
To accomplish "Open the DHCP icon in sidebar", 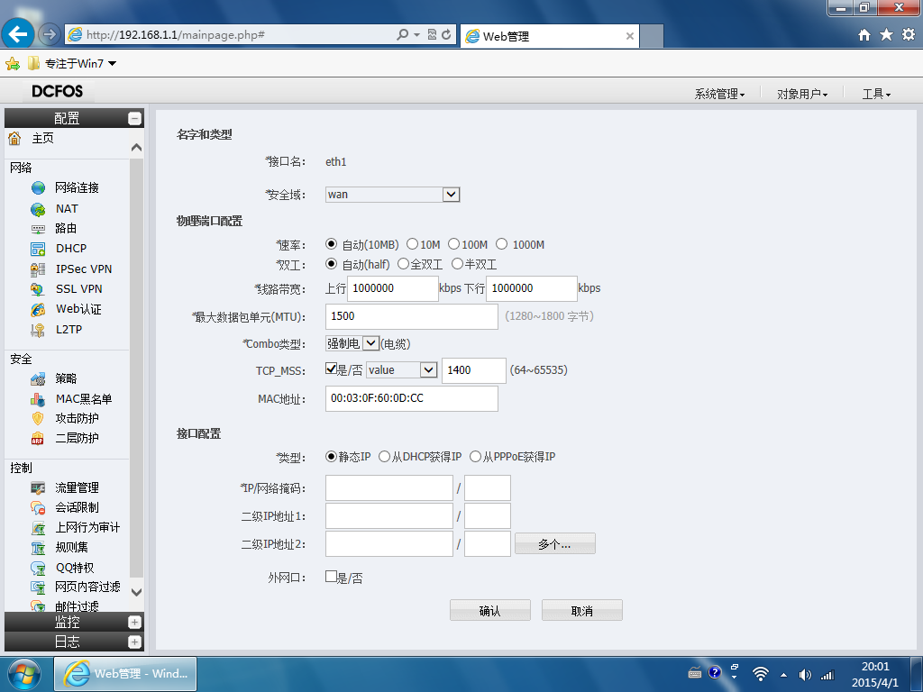I will 38,249.
